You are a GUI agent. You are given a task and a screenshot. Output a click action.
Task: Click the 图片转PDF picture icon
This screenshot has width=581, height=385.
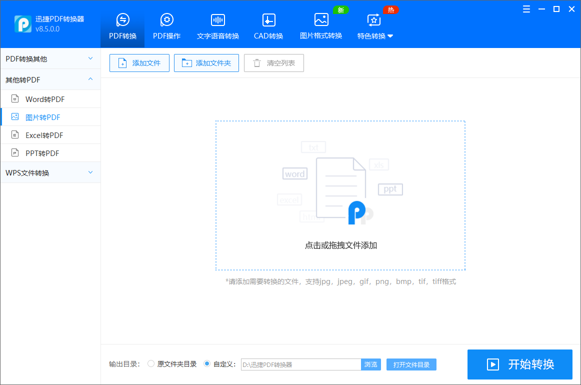click(15, 116)
